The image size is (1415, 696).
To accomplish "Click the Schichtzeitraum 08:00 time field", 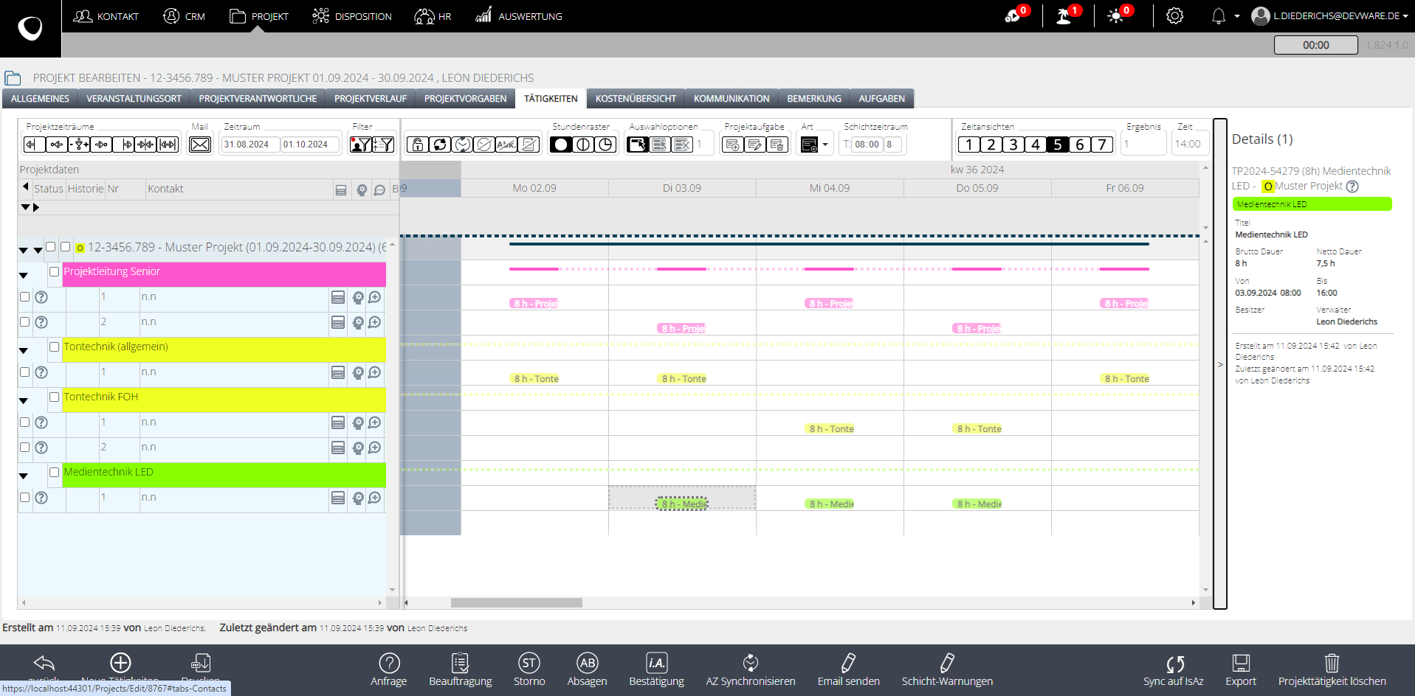I will (x=867, y=145).
